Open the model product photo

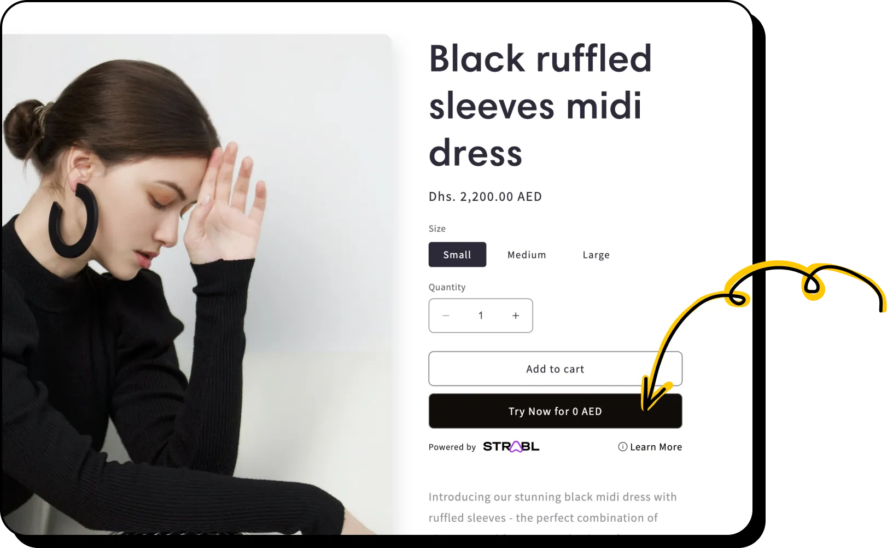click(x=197, y=284)
